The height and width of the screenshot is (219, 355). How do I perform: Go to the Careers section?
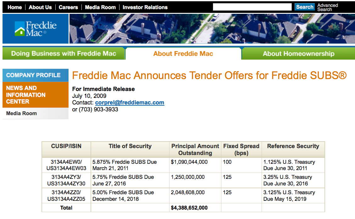tap(68, 7)
